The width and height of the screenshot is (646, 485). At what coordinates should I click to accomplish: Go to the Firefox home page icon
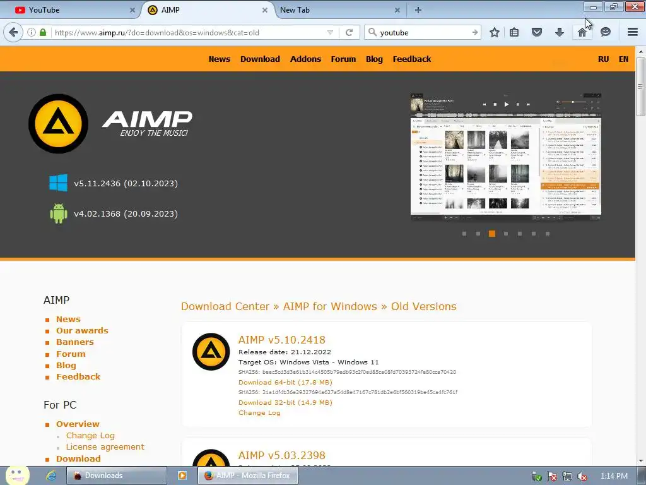[x=582, y=32]
